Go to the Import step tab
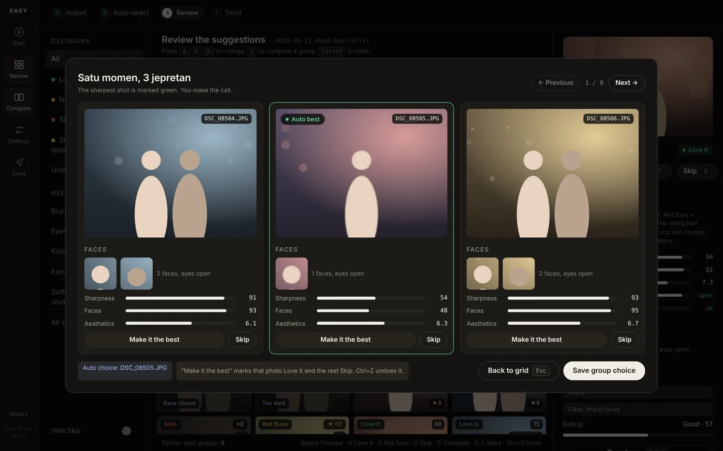The width and height of the screenshot is (723, 451). [x=70, y=13]
